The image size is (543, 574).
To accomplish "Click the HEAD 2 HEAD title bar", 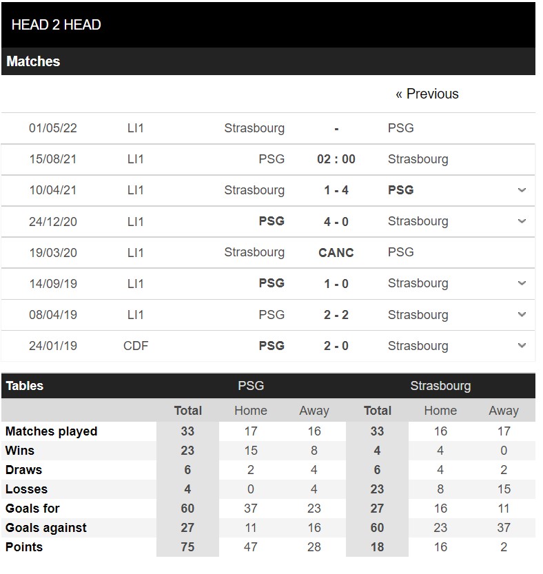I will [x=268, y=25].
